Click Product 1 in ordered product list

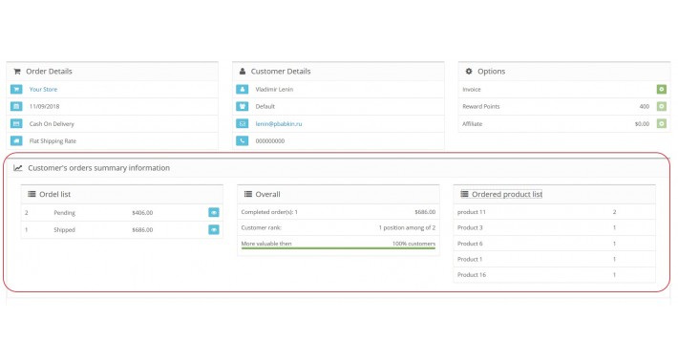[470, 259]
